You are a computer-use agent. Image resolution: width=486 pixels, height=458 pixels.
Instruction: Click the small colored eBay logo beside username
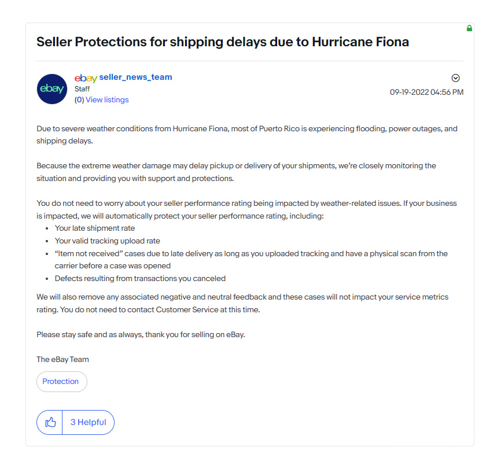tap(86, 78)
